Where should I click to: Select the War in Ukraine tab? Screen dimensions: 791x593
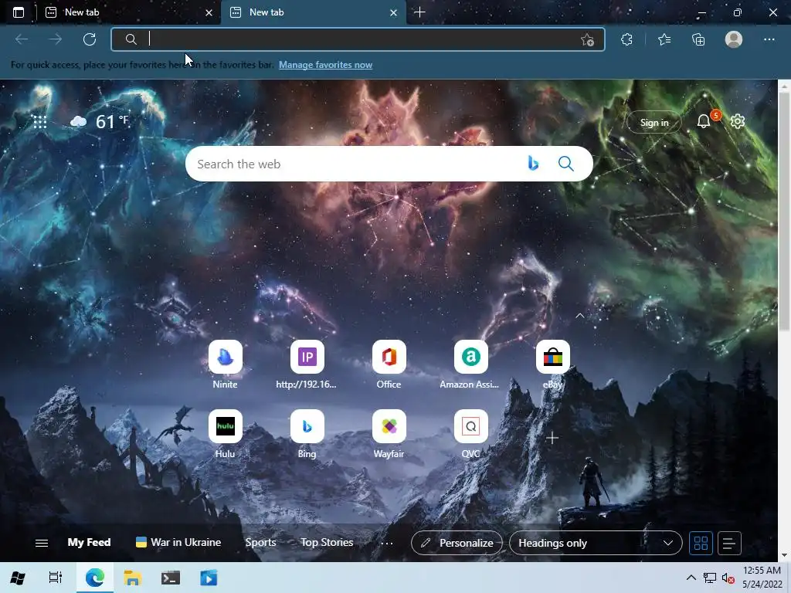click(178, 543)
